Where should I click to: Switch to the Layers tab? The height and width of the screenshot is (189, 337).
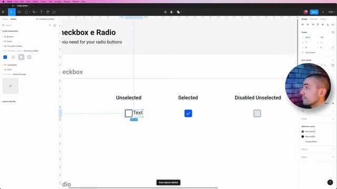point(5,19)
